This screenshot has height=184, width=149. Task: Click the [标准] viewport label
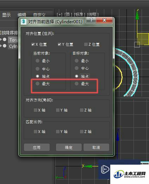click(80, 14)
